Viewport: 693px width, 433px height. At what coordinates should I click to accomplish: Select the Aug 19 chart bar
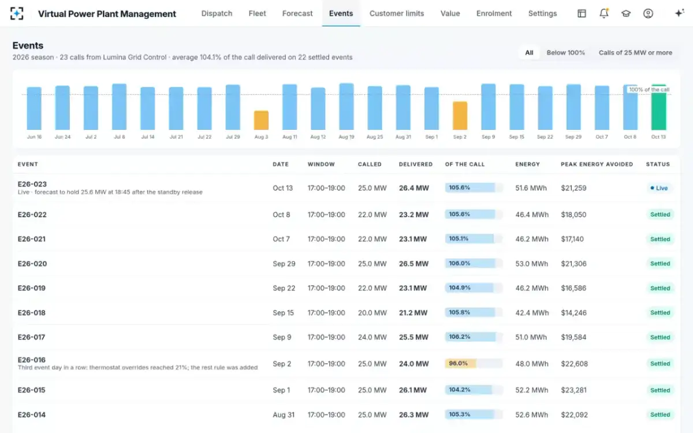346,107
